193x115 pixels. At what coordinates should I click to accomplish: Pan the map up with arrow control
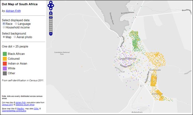(51, 2)
